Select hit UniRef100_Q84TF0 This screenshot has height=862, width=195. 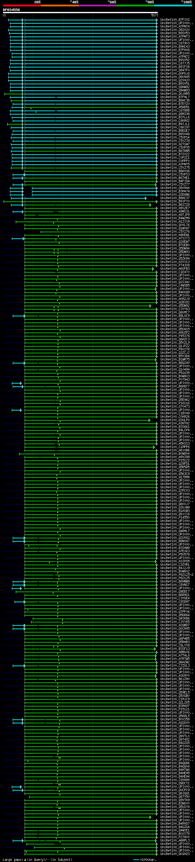[175, 70]
